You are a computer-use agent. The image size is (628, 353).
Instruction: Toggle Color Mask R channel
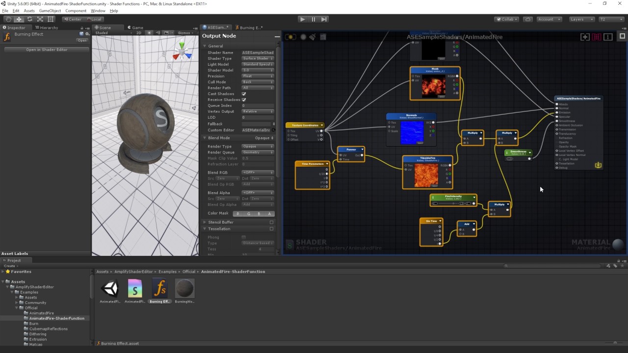pos(238,214)
